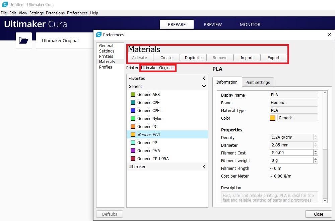Open the Edit menu

click(13, 13)
